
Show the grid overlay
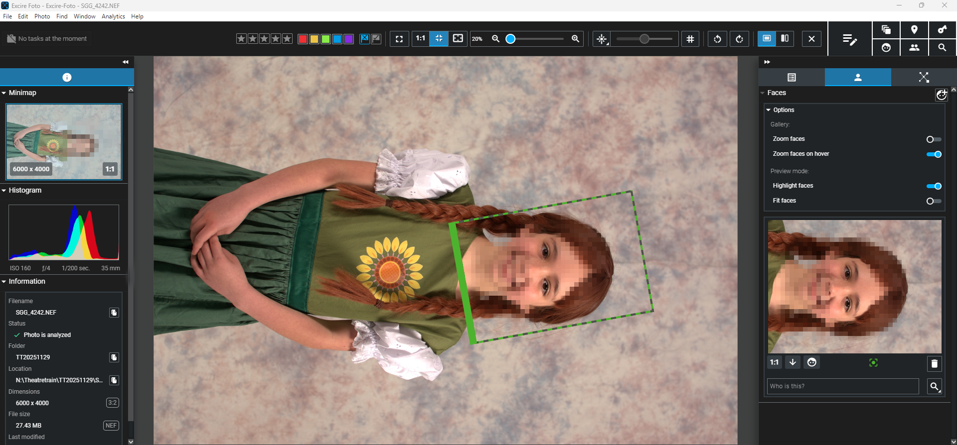tap(690, 39)
